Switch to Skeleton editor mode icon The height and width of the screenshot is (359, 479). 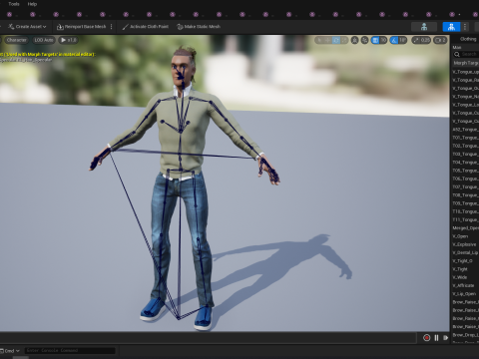[424, 27]
